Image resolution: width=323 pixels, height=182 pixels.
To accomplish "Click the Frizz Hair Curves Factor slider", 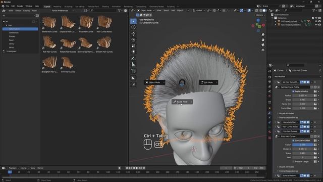I will (x=303, y=145).
